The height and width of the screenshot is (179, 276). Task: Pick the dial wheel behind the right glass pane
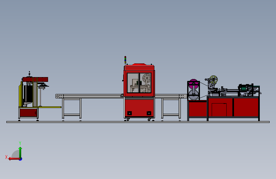(x=146, y=78)
